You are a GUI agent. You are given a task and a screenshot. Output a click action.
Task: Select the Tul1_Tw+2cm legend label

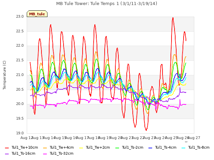click(98, 147)
